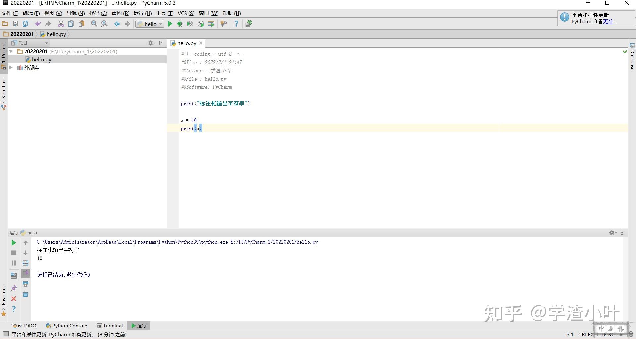Image resolution: width=636 pixels, height=339 pixels.
Task: Toggle scroll-to-end button in run panel
Action: [x=26, y=273]
